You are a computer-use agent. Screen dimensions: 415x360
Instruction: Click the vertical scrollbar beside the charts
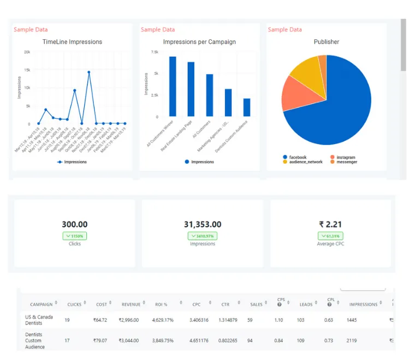coord(403,45)
